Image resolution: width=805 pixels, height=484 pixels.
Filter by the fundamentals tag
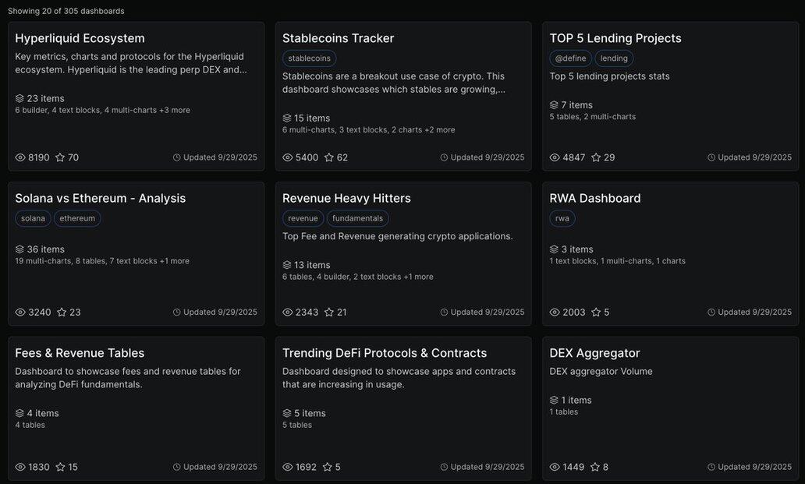[x=357, y=218]
